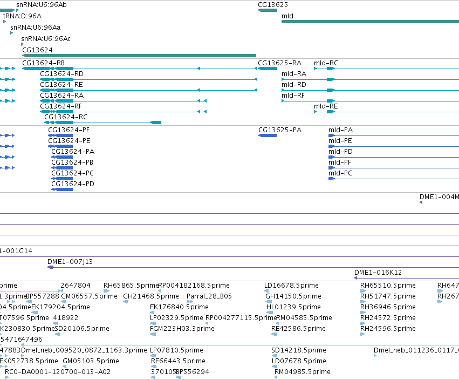Click the mld-PF protein label

(x=340, y=162)
